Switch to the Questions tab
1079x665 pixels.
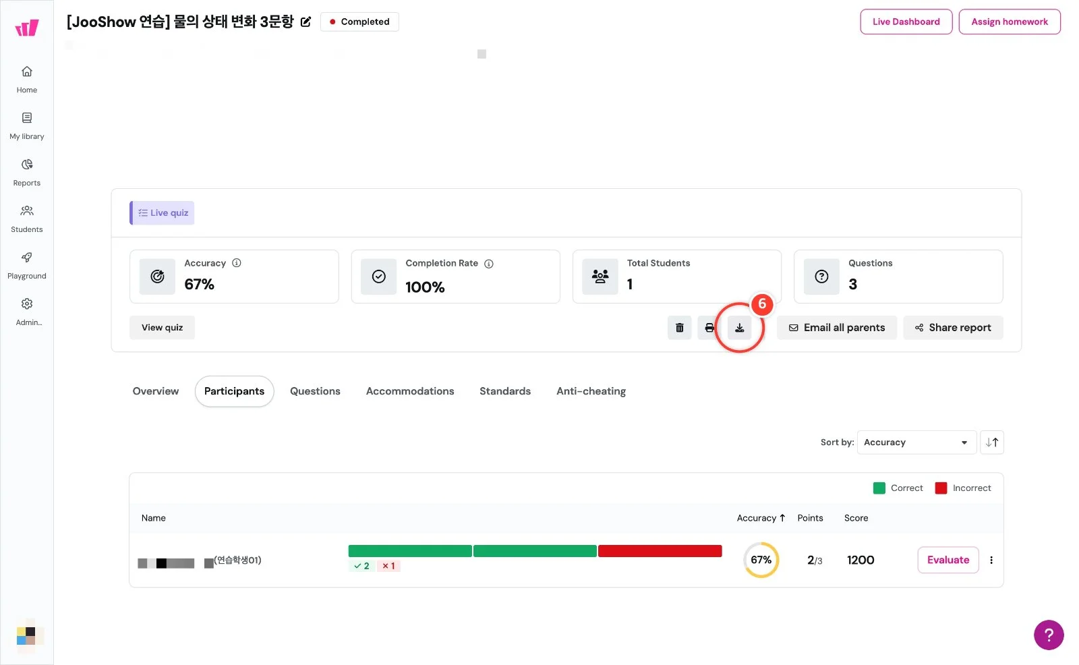(x=315, y=391)
